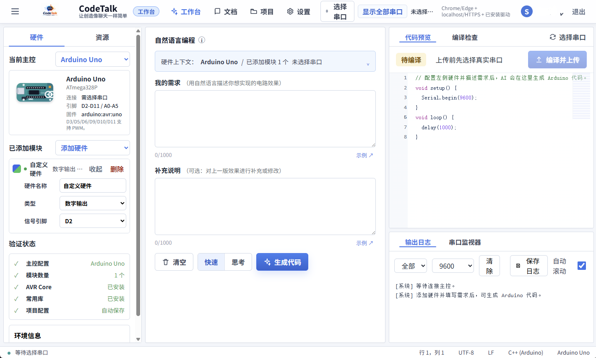
Task: Click the 保存日志 button
Action: click(528, 266)
